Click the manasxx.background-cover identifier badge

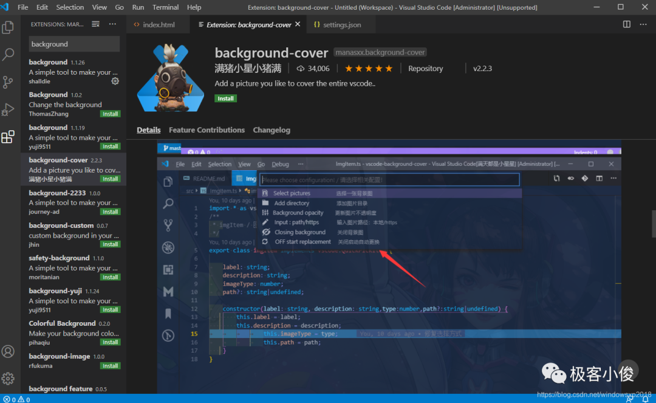coord(380,52)
